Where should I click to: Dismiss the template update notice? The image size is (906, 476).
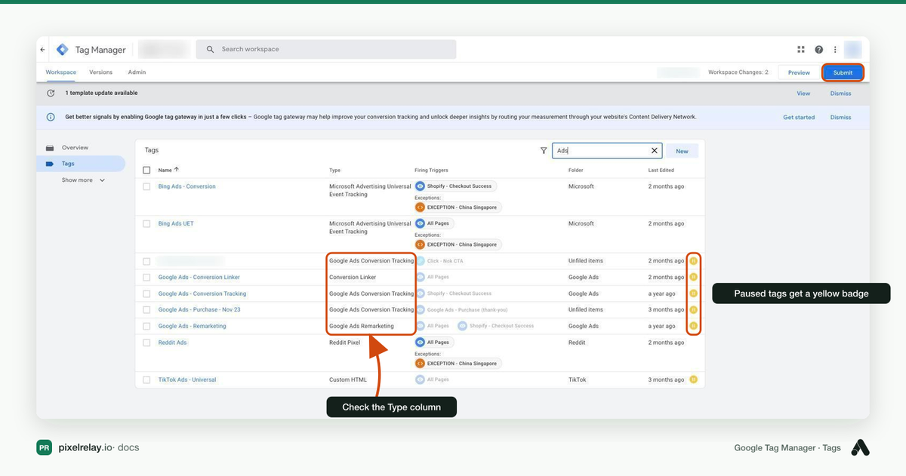(x=840, y=94)
